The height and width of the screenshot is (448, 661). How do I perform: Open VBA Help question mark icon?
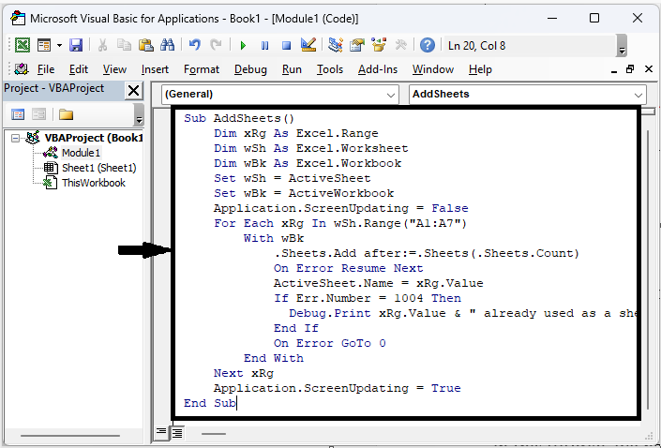427,45
